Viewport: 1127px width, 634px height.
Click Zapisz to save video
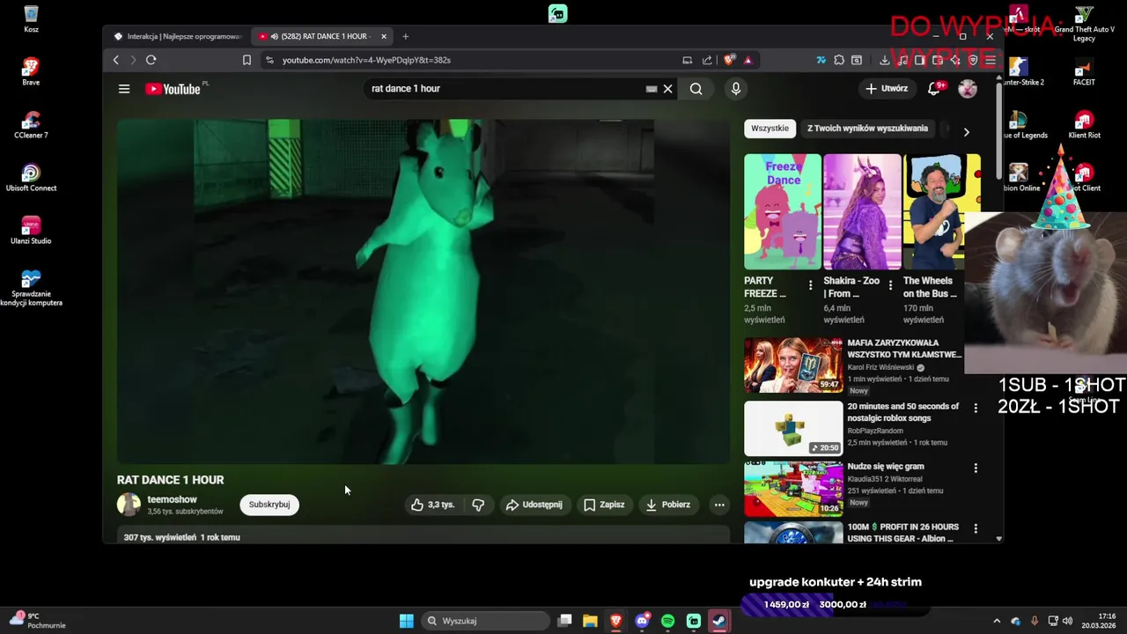click(x=604, y=505)
